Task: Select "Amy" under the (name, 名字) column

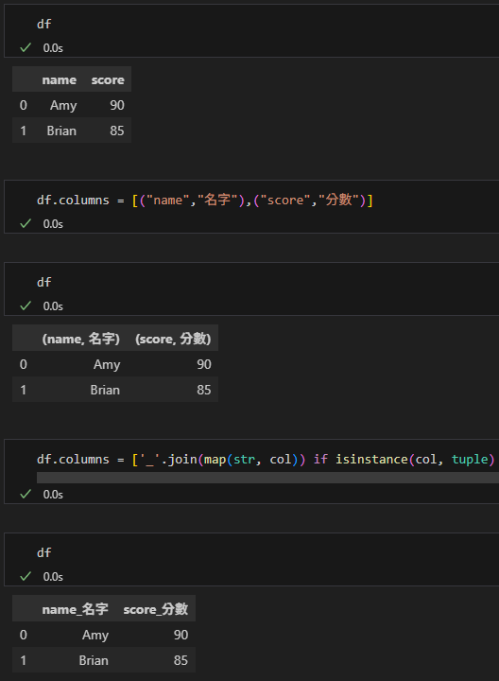Action: (107, 365)
